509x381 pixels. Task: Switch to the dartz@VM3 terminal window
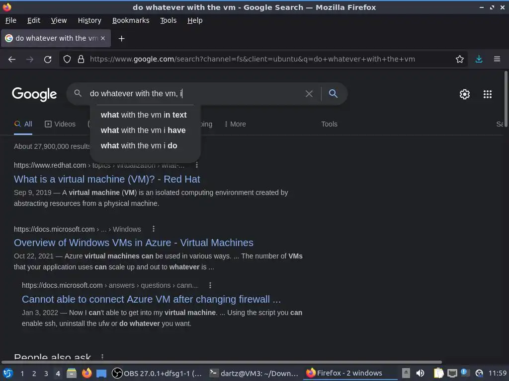tap(253, 373)
